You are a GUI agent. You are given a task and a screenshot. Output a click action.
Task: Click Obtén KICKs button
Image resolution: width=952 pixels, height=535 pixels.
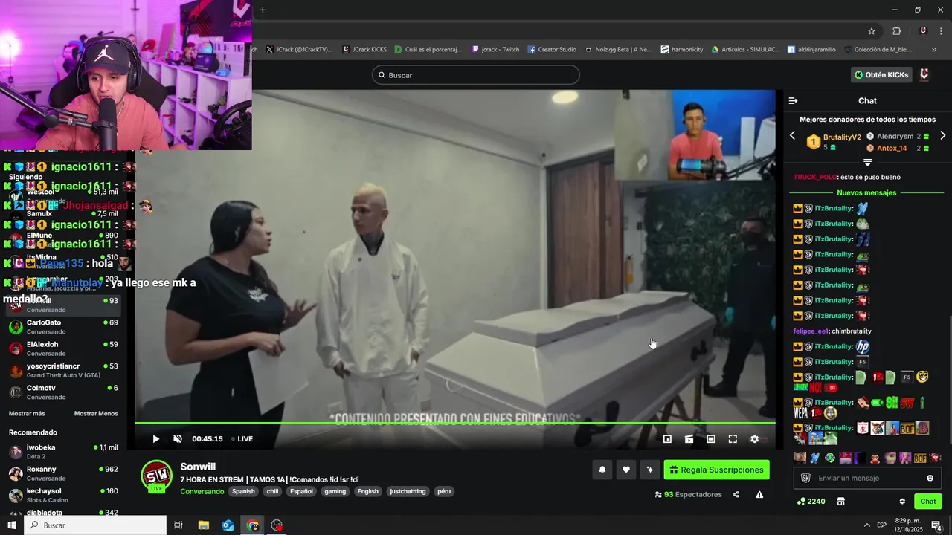[x=882, y=75]
